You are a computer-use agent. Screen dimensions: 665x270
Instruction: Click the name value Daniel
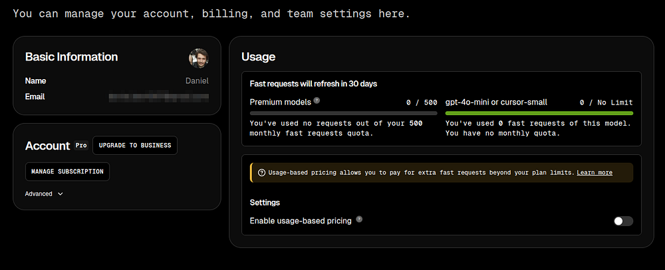[x=196, y=81]
